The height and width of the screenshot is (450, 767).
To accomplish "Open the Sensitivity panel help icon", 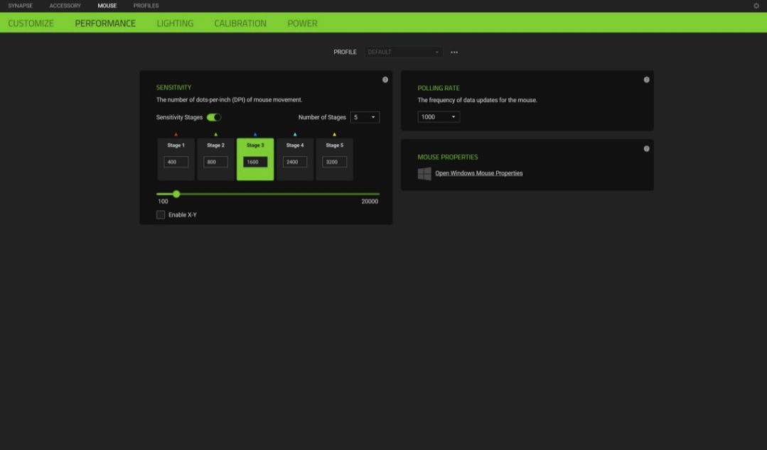I will (x=385, y=79).
